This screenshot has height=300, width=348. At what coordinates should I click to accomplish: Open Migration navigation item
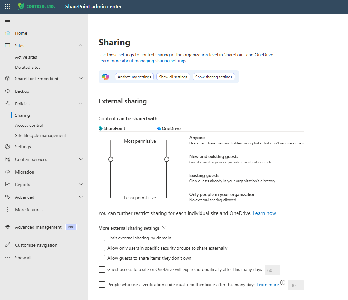(25, 172)
